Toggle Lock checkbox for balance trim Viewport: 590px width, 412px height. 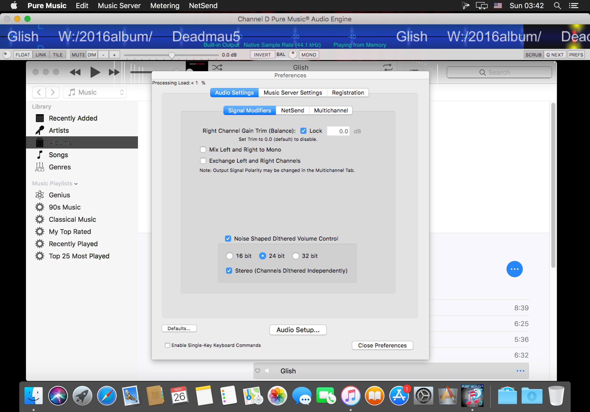click(303, 131)
